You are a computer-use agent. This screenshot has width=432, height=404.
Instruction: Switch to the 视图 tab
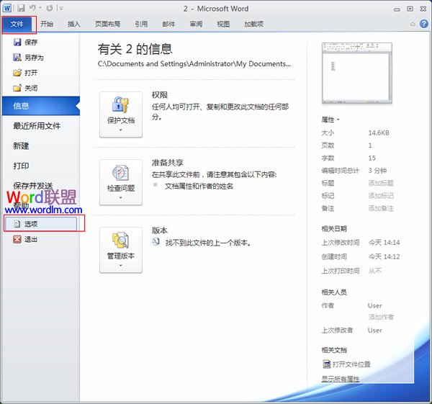[x=223, y=24]
